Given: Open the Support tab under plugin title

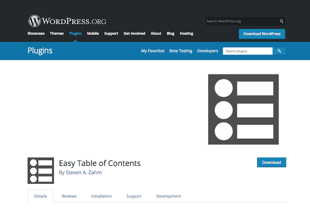Looking at the screenshot, I should (134, 196).
